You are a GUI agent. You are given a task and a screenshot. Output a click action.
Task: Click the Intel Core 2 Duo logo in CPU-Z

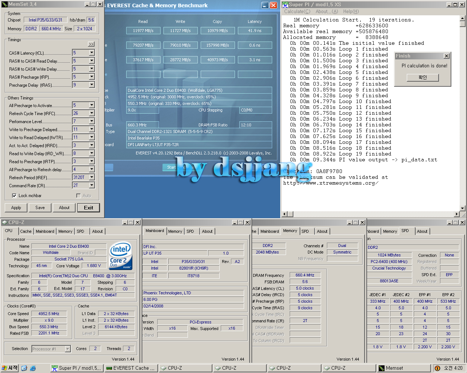click(x=120, y=256)
